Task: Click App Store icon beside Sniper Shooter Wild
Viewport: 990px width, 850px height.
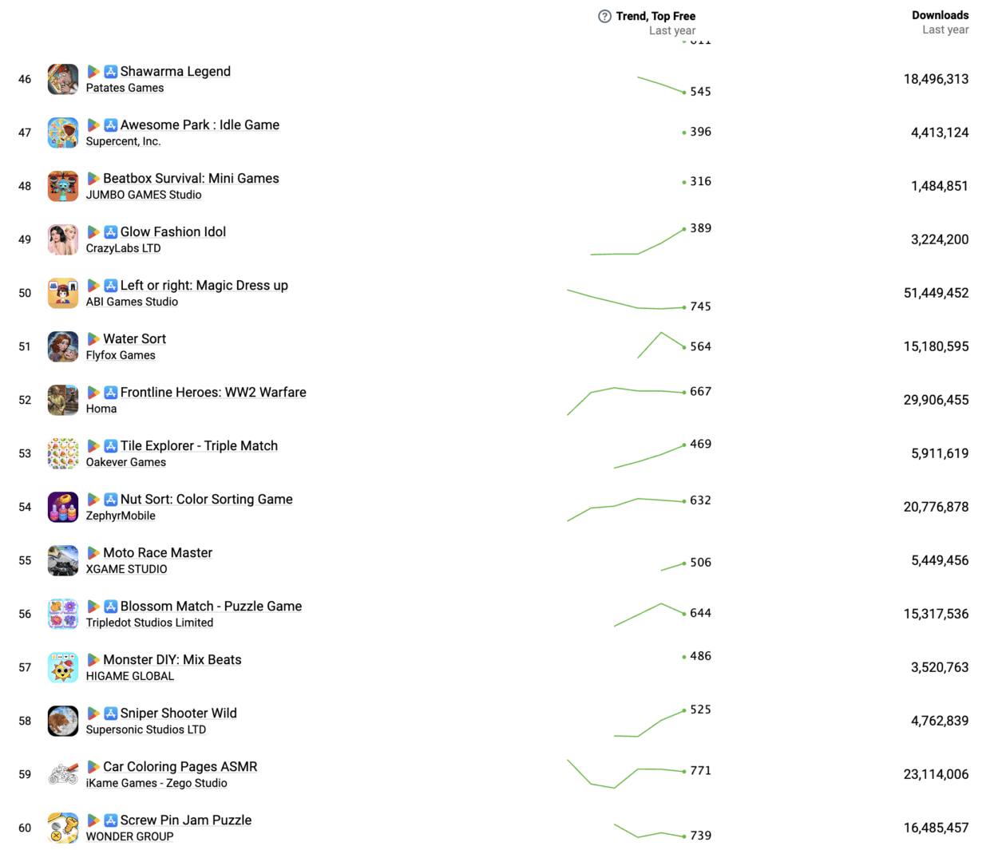Action: point(111,714)
